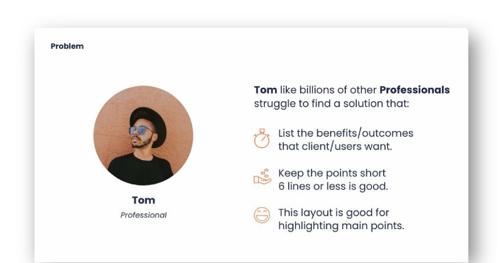The image size is (503, 263).
Task: Click the hand with coins icon
Action: [x=262, y=177]
